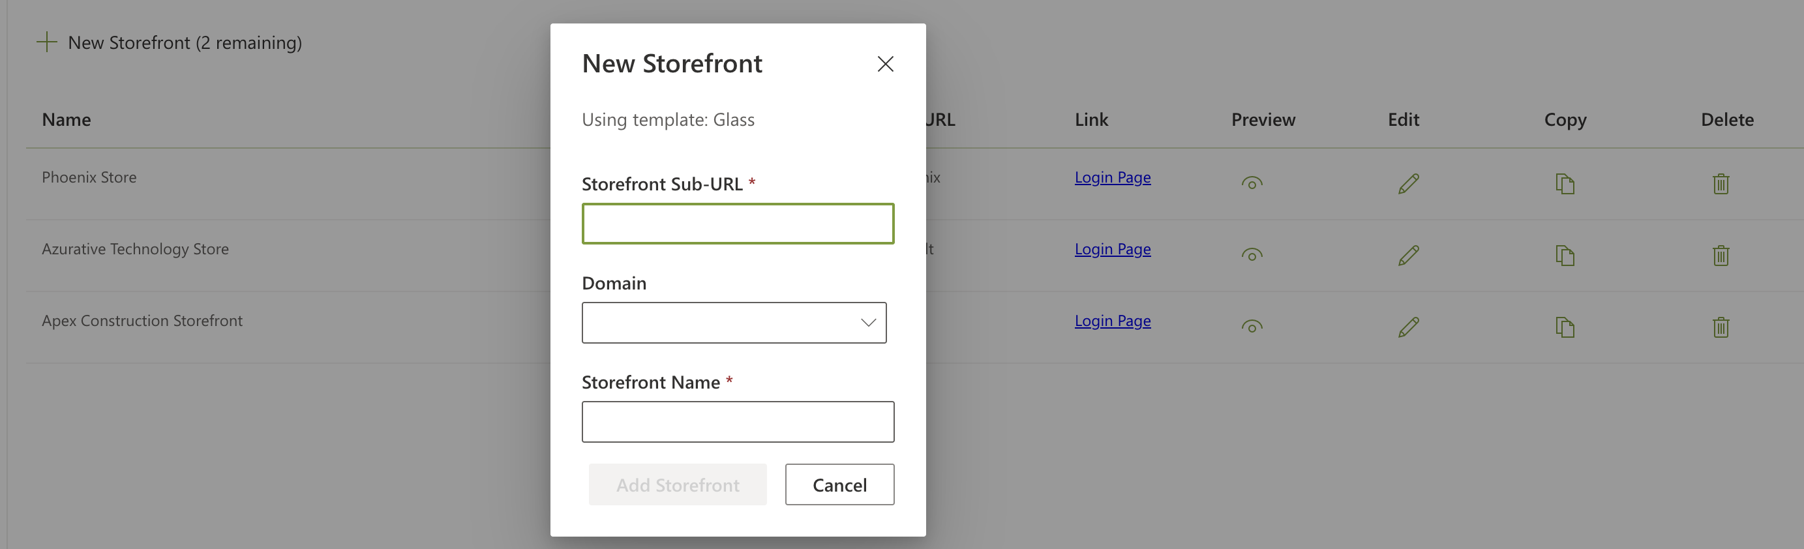The height and width of the screenshot is (549, 1804).
Task: Delete the Phoenix Store storefront
Action: point(1721,183)
